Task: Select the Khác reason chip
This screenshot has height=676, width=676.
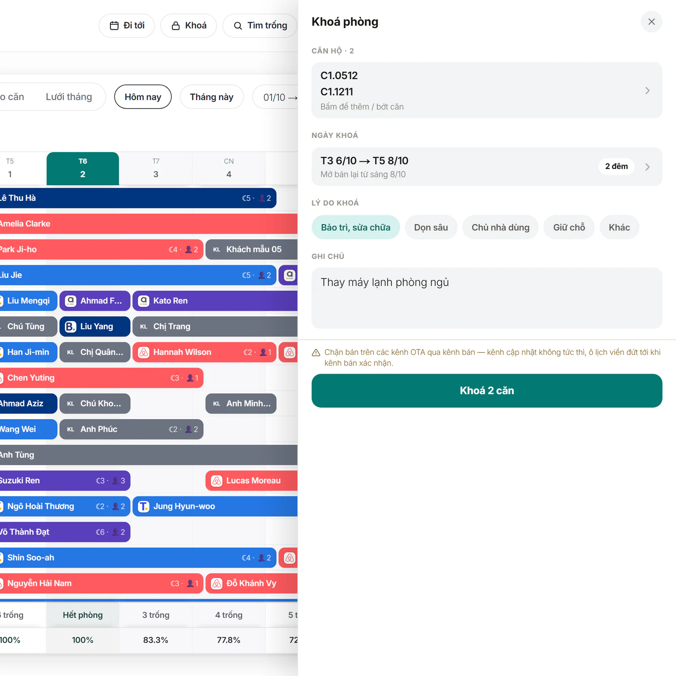Action: click(619, 227)
